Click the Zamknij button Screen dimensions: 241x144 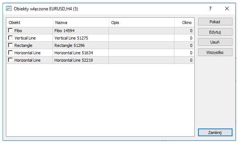click(215, 132)
